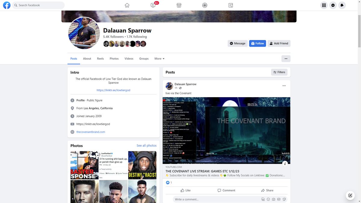Open the Marketplace icon

click(x=179, y=5)
